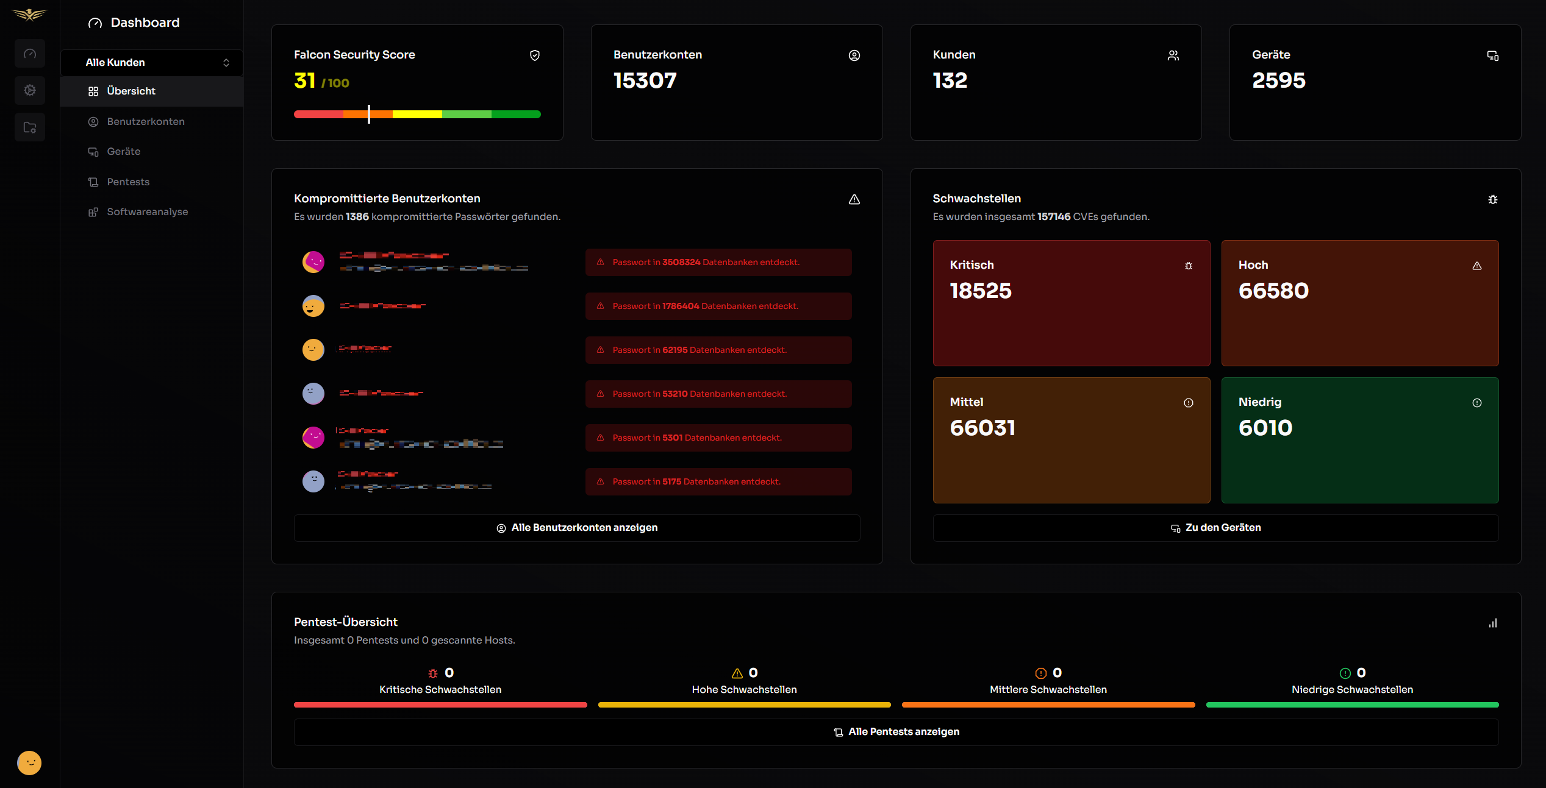
Task: Click the red bug icon above Kritische Schwachstellen
Action: tap(433, 673)
